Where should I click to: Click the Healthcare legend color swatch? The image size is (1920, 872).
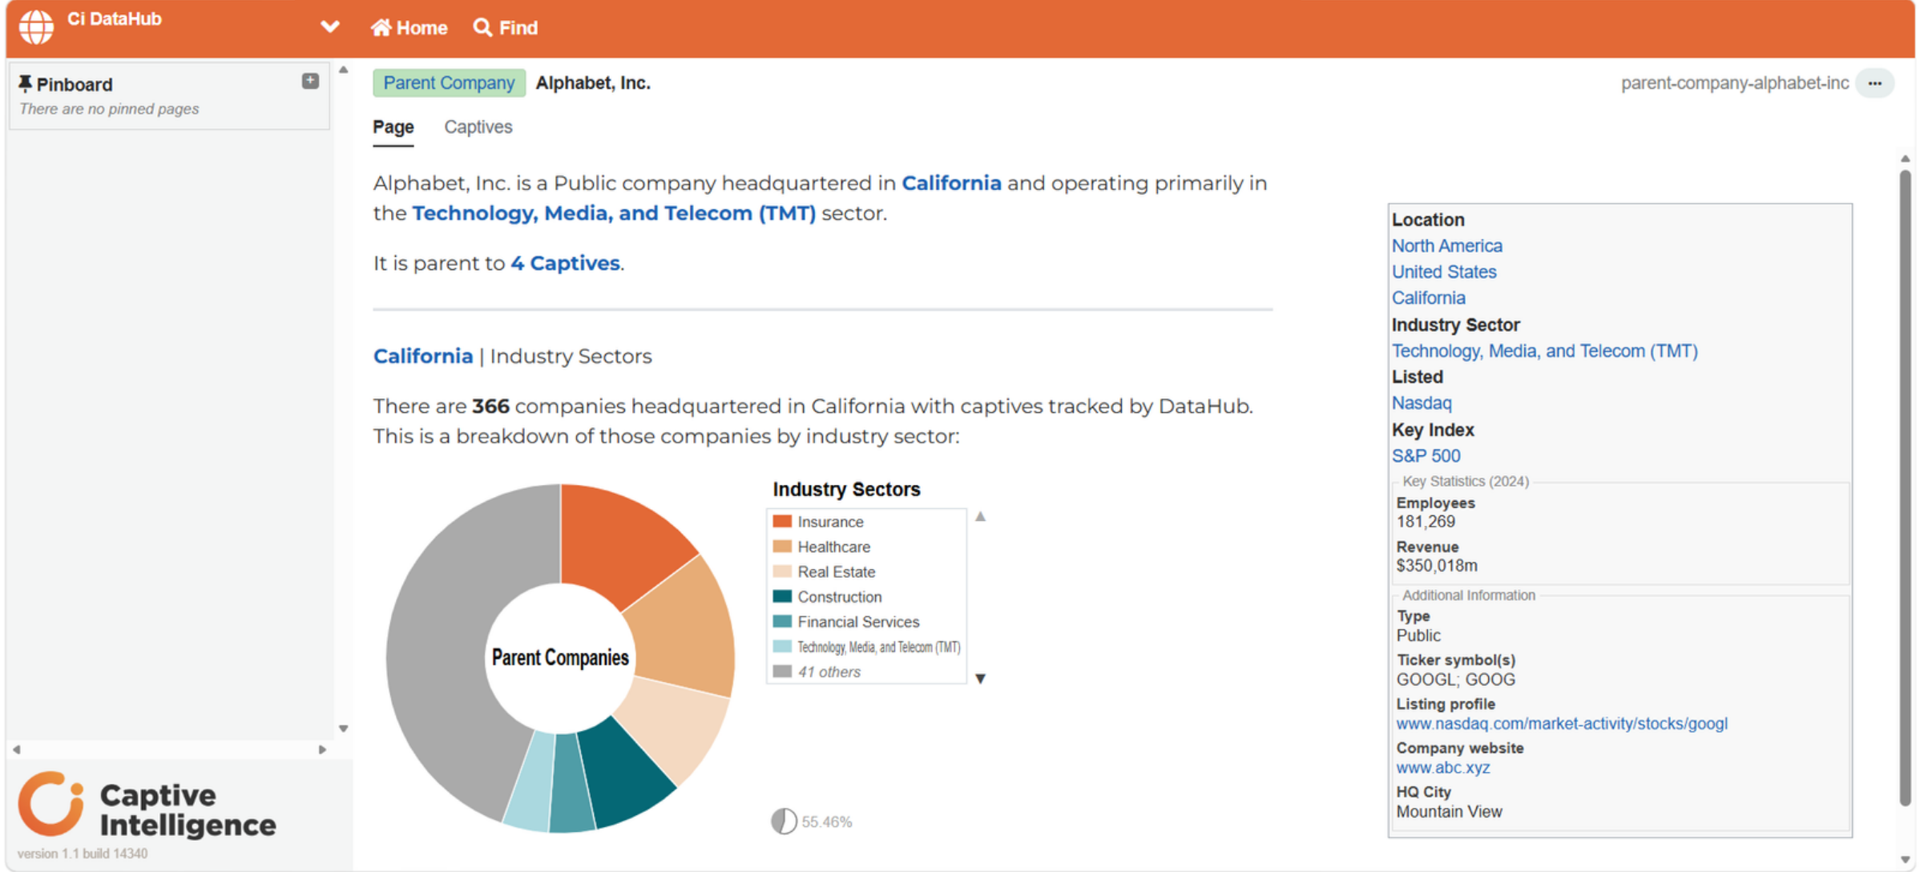(782, 547)
